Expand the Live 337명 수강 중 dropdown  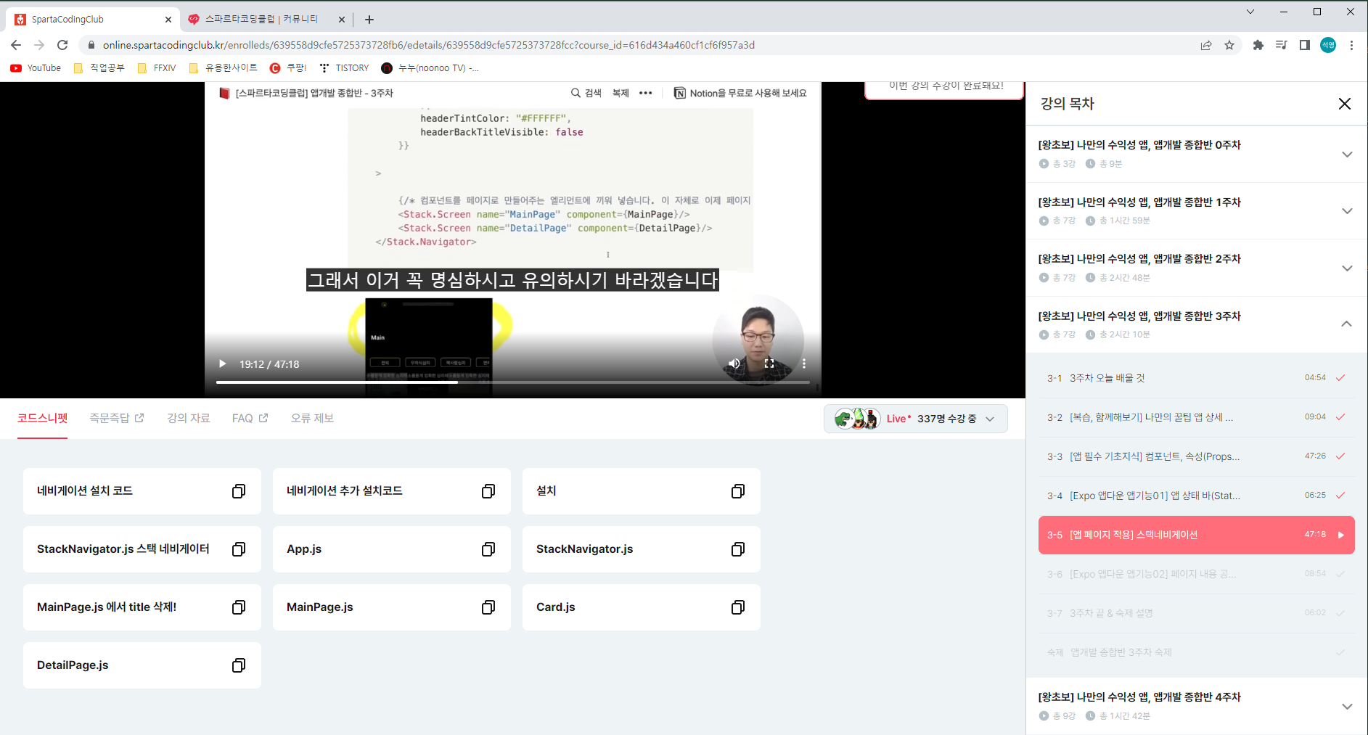915,419
